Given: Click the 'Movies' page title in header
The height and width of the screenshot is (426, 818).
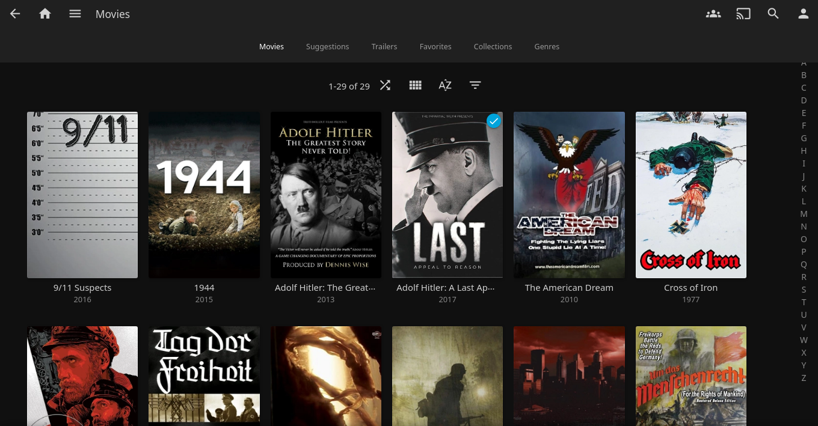Looking at the screenshot, I should 112,14.
